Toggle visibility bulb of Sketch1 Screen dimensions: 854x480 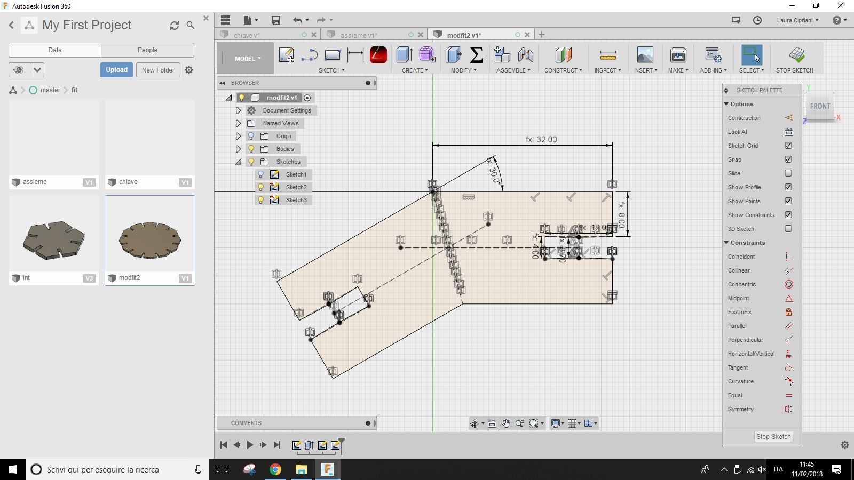260,174
